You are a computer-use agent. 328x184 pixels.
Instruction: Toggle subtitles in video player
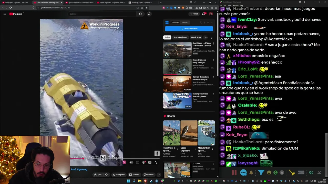[138, 162]
